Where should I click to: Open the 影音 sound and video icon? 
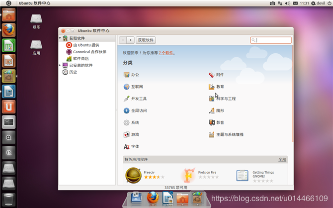(212, 122)
